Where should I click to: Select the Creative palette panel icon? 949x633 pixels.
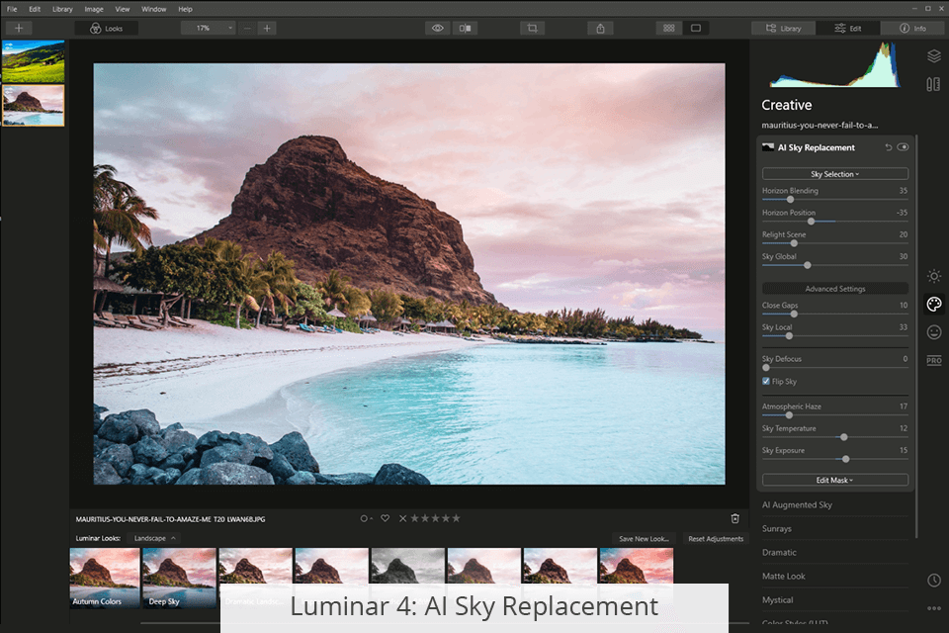[x=934, y=304]
